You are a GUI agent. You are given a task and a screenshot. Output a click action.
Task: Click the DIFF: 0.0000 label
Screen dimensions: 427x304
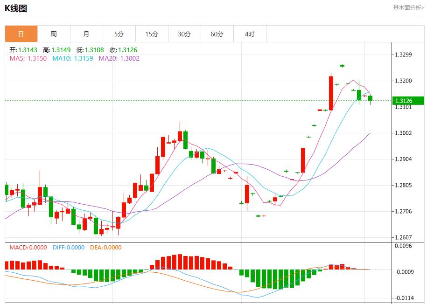coord(68,248)
